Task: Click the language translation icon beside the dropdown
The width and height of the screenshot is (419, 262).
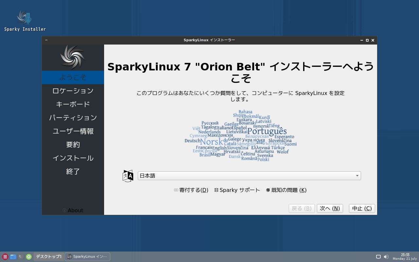Action: (128, 176)
